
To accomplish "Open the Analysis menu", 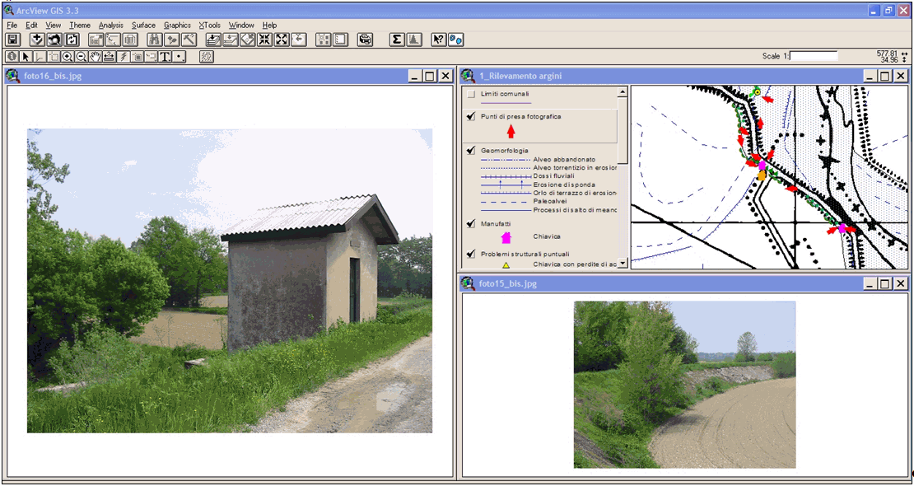I will pos(111,25).
